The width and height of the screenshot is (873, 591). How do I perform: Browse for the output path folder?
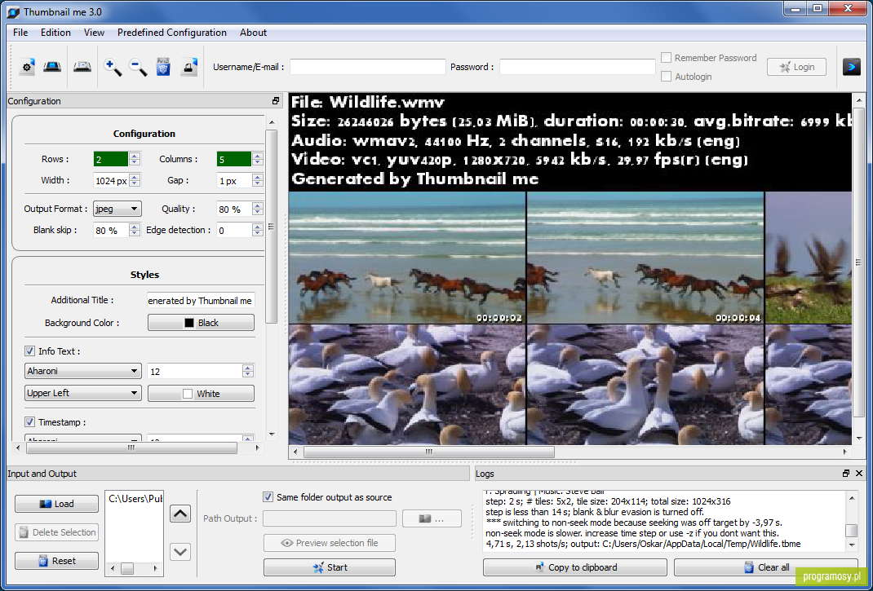tap(432, 518)
